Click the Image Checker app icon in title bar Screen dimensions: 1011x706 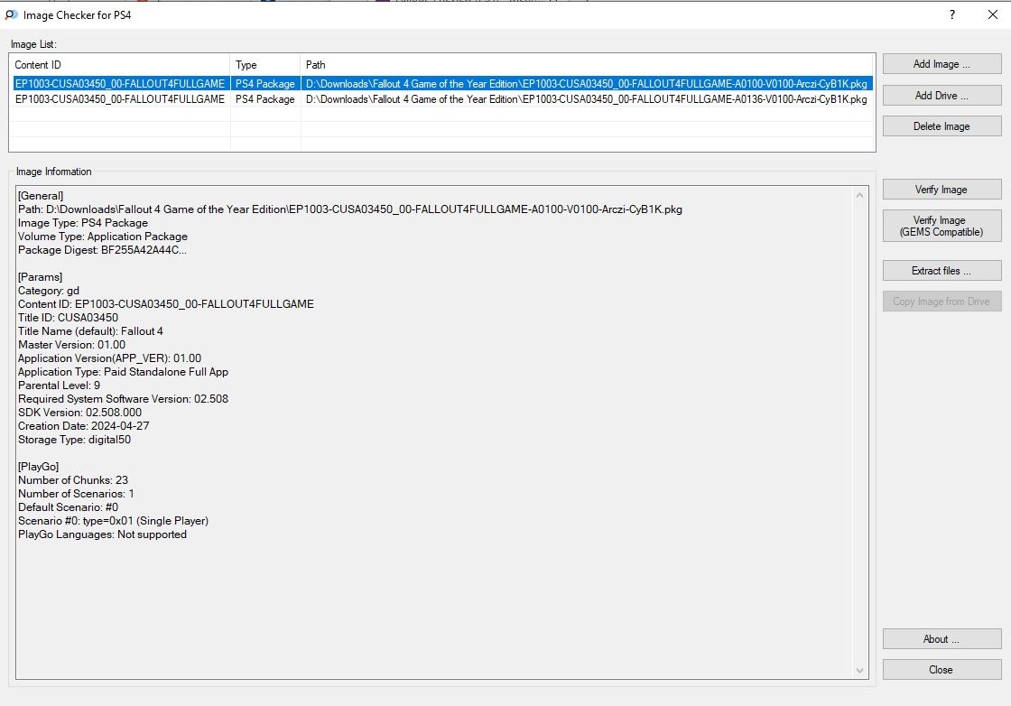pos(11,14)
